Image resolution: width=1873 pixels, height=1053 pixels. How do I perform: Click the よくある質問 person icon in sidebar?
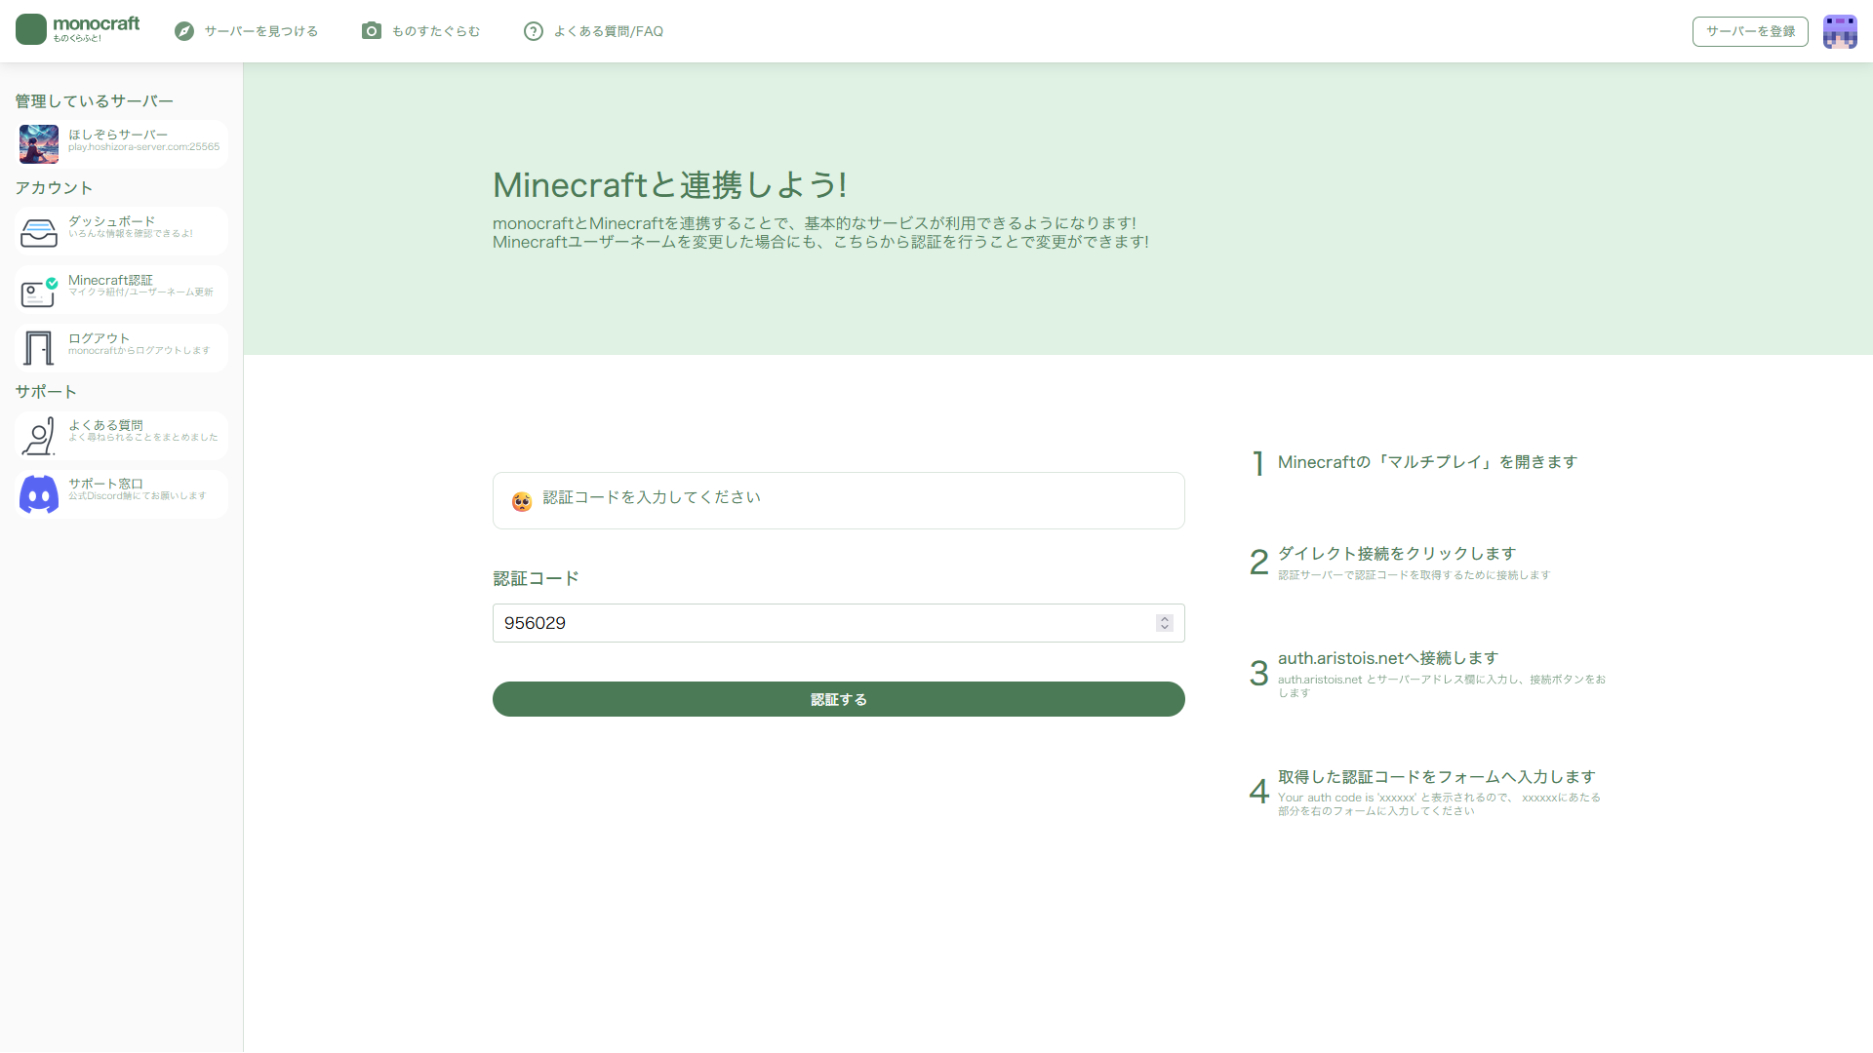[x=39, y=436]
